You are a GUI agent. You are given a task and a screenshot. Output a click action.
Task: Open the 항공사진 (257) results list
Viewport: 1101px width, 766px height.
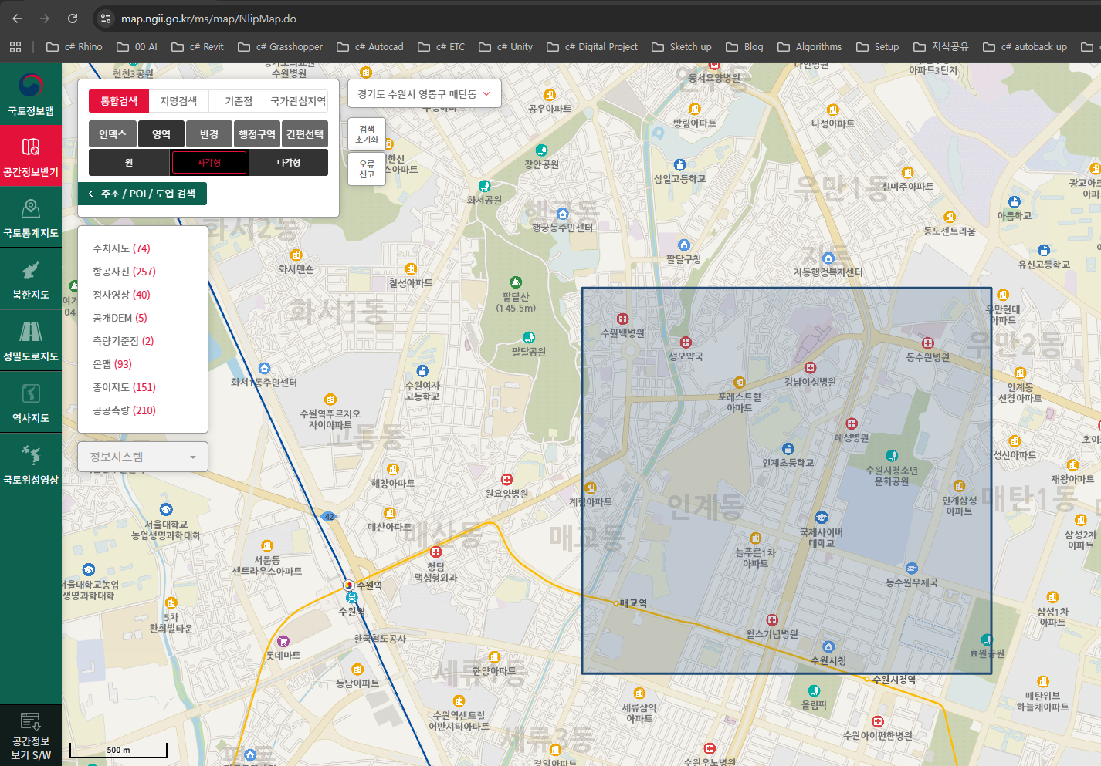pos(125,271)
